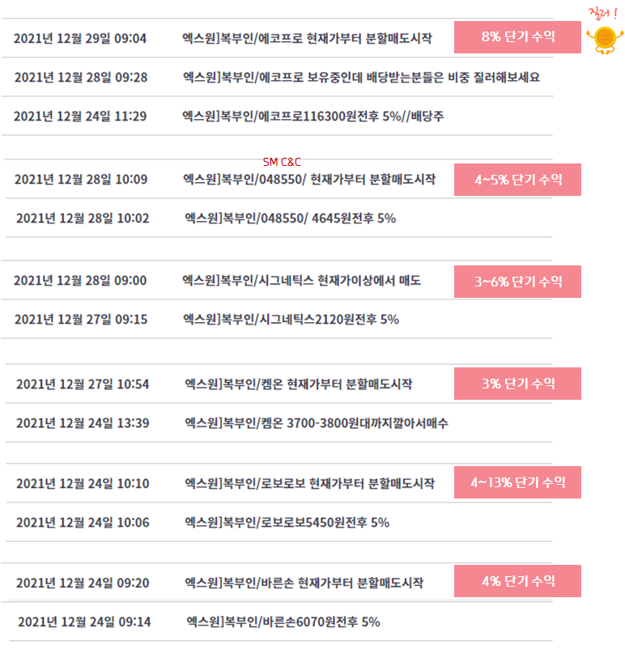This screenshot has height=649, width=625.
Task: Click the 4~13% 단기 수익 badge
Action: coord(517,482)
